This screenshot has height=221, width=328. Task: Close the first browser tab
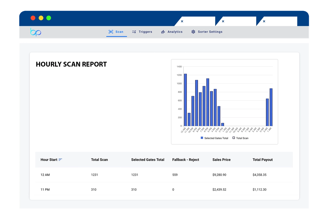pos(182,21)
